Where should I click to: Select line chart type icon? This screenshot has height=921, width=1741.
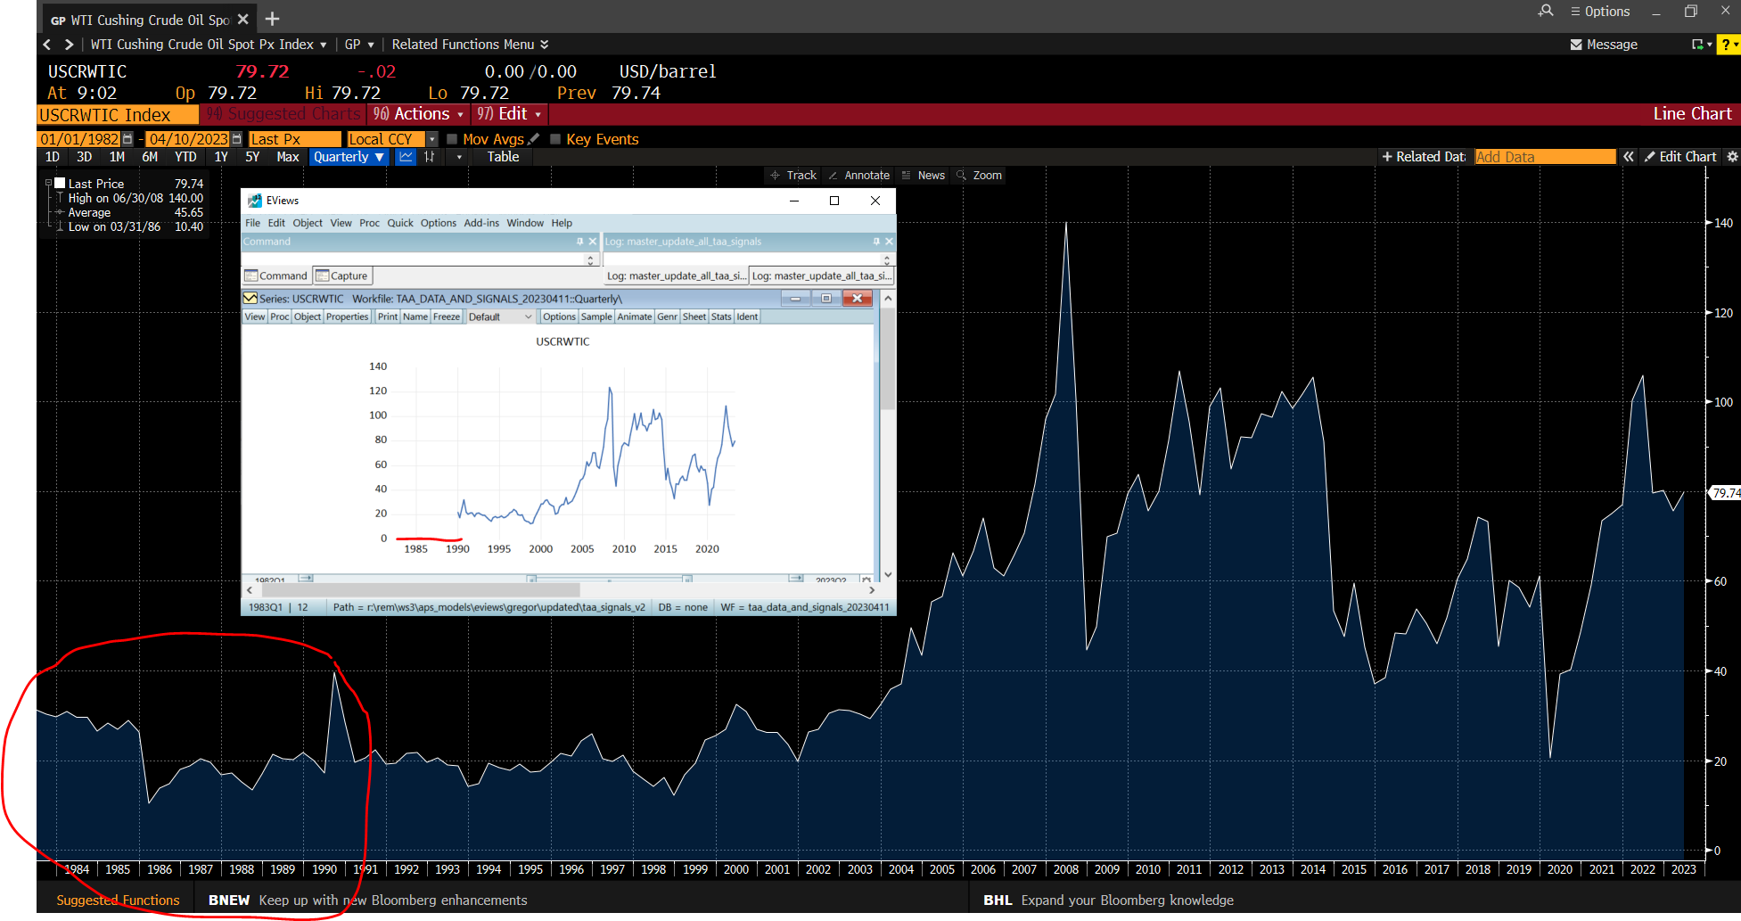point(406,157)
